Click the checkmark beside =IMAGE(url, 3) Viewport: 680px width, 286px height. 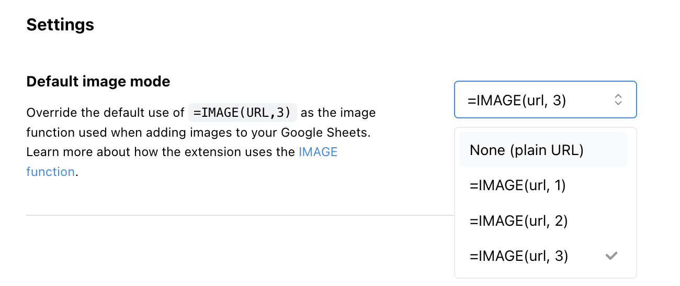[611, 256]
